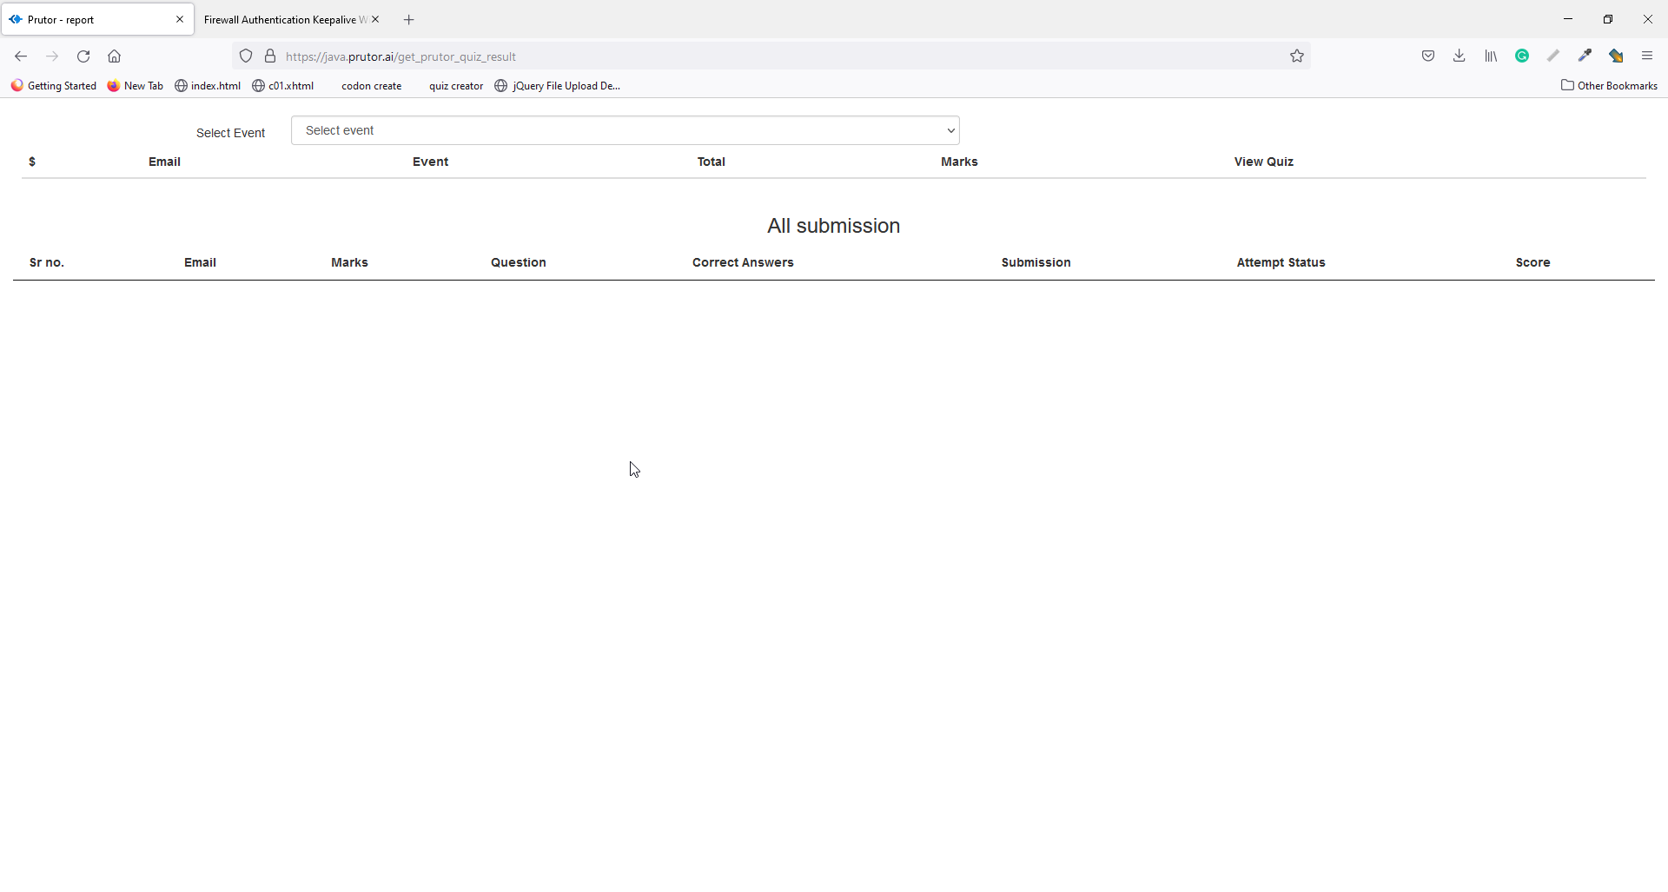Open the jQuery File Upload bookmark

click(558, 86)
